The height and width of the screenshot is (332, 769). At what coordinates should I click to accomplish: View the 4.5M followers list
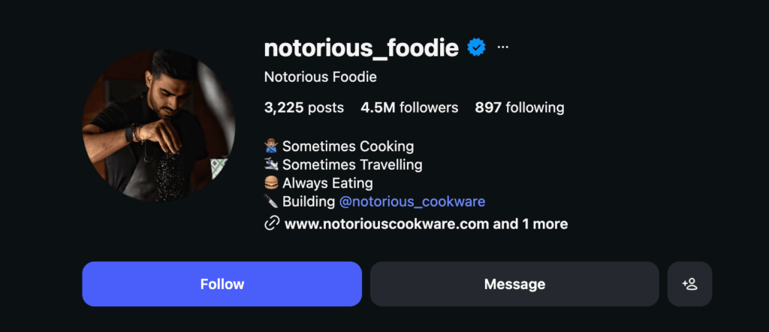click(409, 107)
